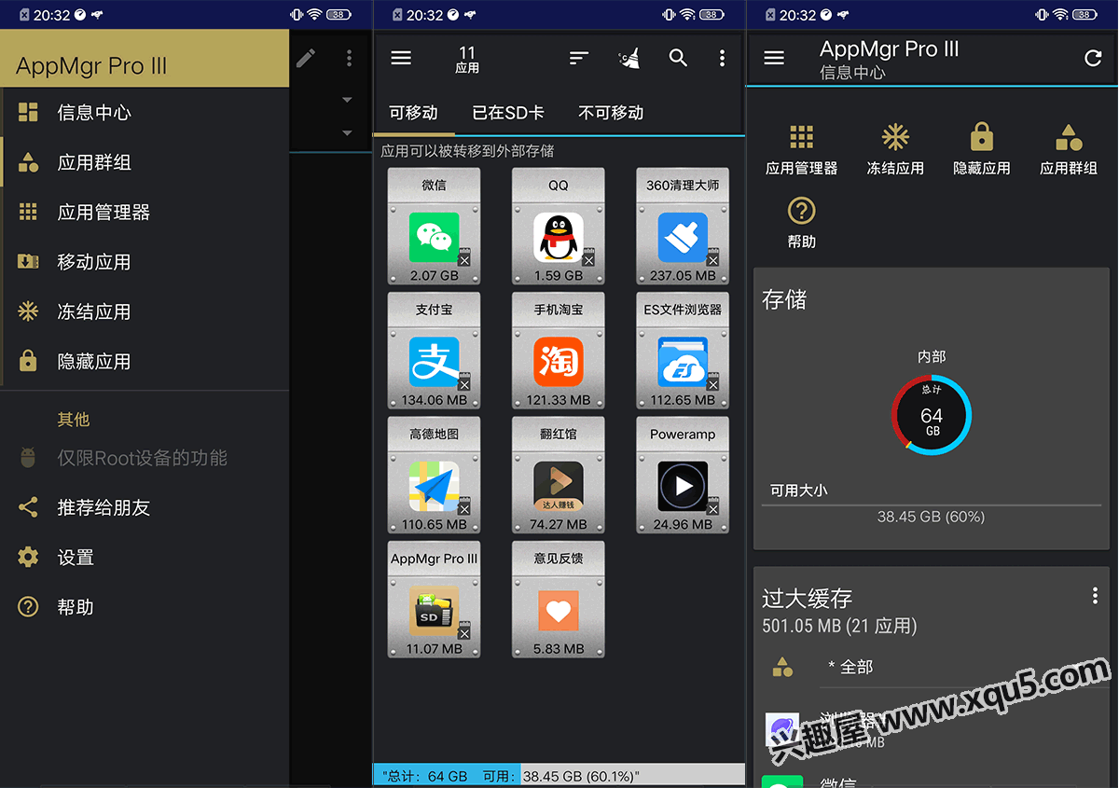Viewport: 1119px width, 788px height.
Task: Open overflow menu beside the pencil icon
Action: (x=350, y=58)
